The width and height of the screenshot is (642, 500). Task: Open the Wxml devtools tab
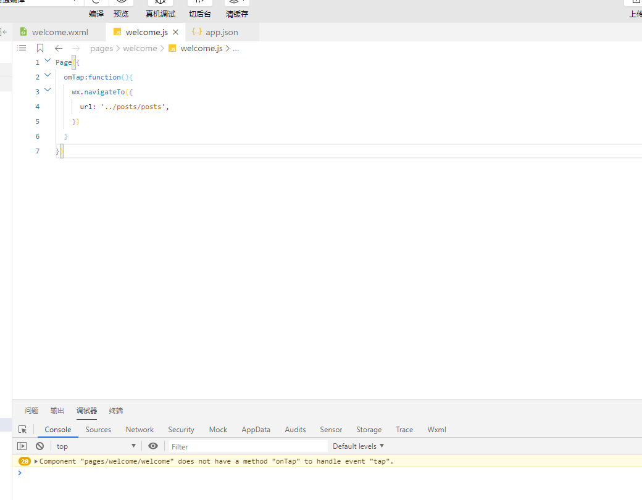click(437, 430)
